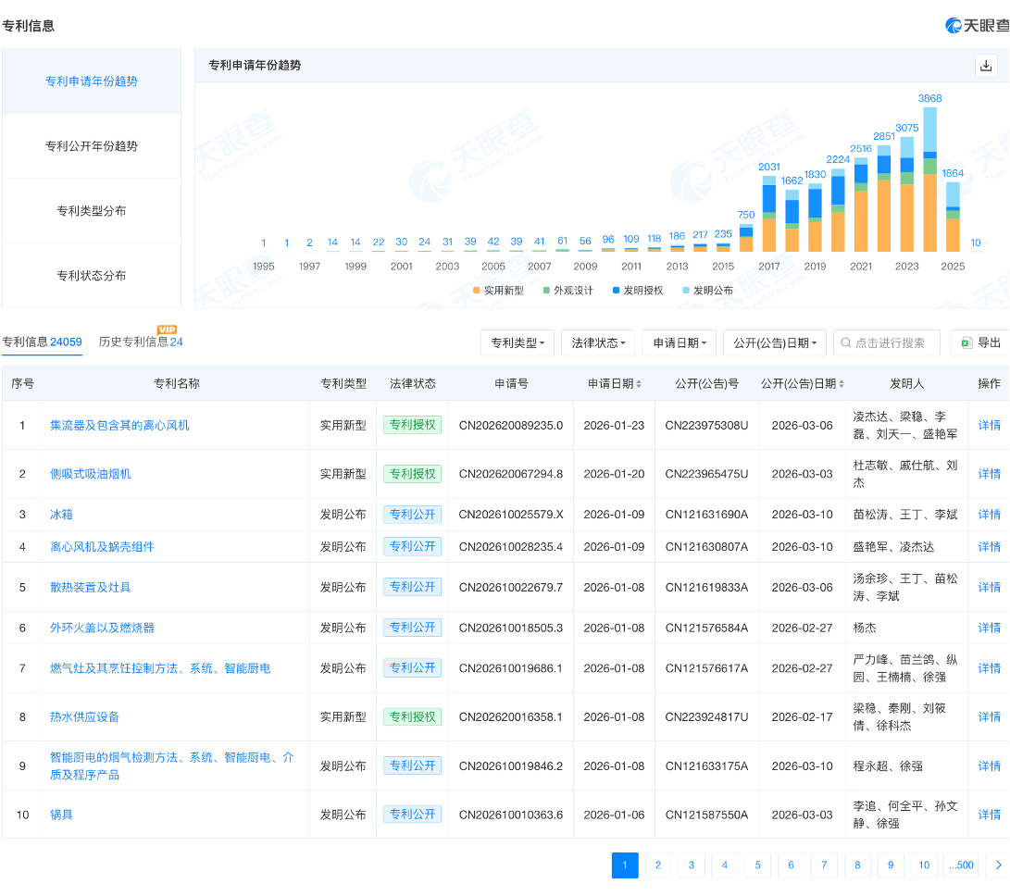Image resolution: width=1010 pixels, height=896 pixels.
Task: Sort by 公开(公告)日期 column arrows
Action: point(842,384)
